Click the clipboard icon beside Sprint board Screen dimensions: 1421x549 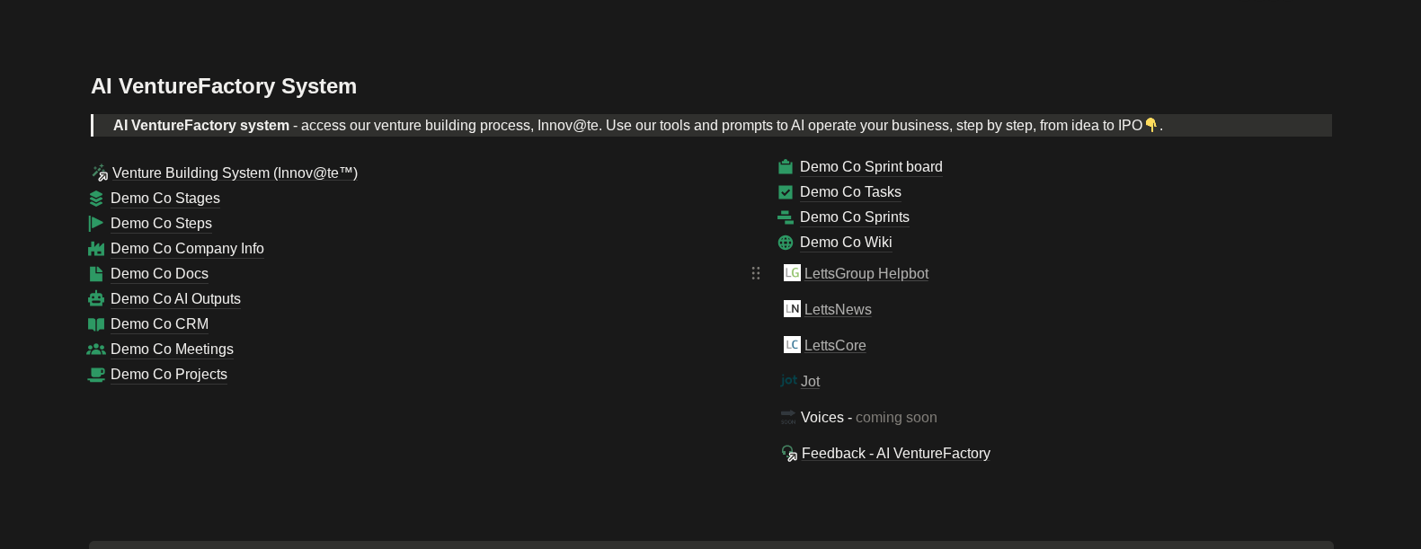tap(786, 167)
